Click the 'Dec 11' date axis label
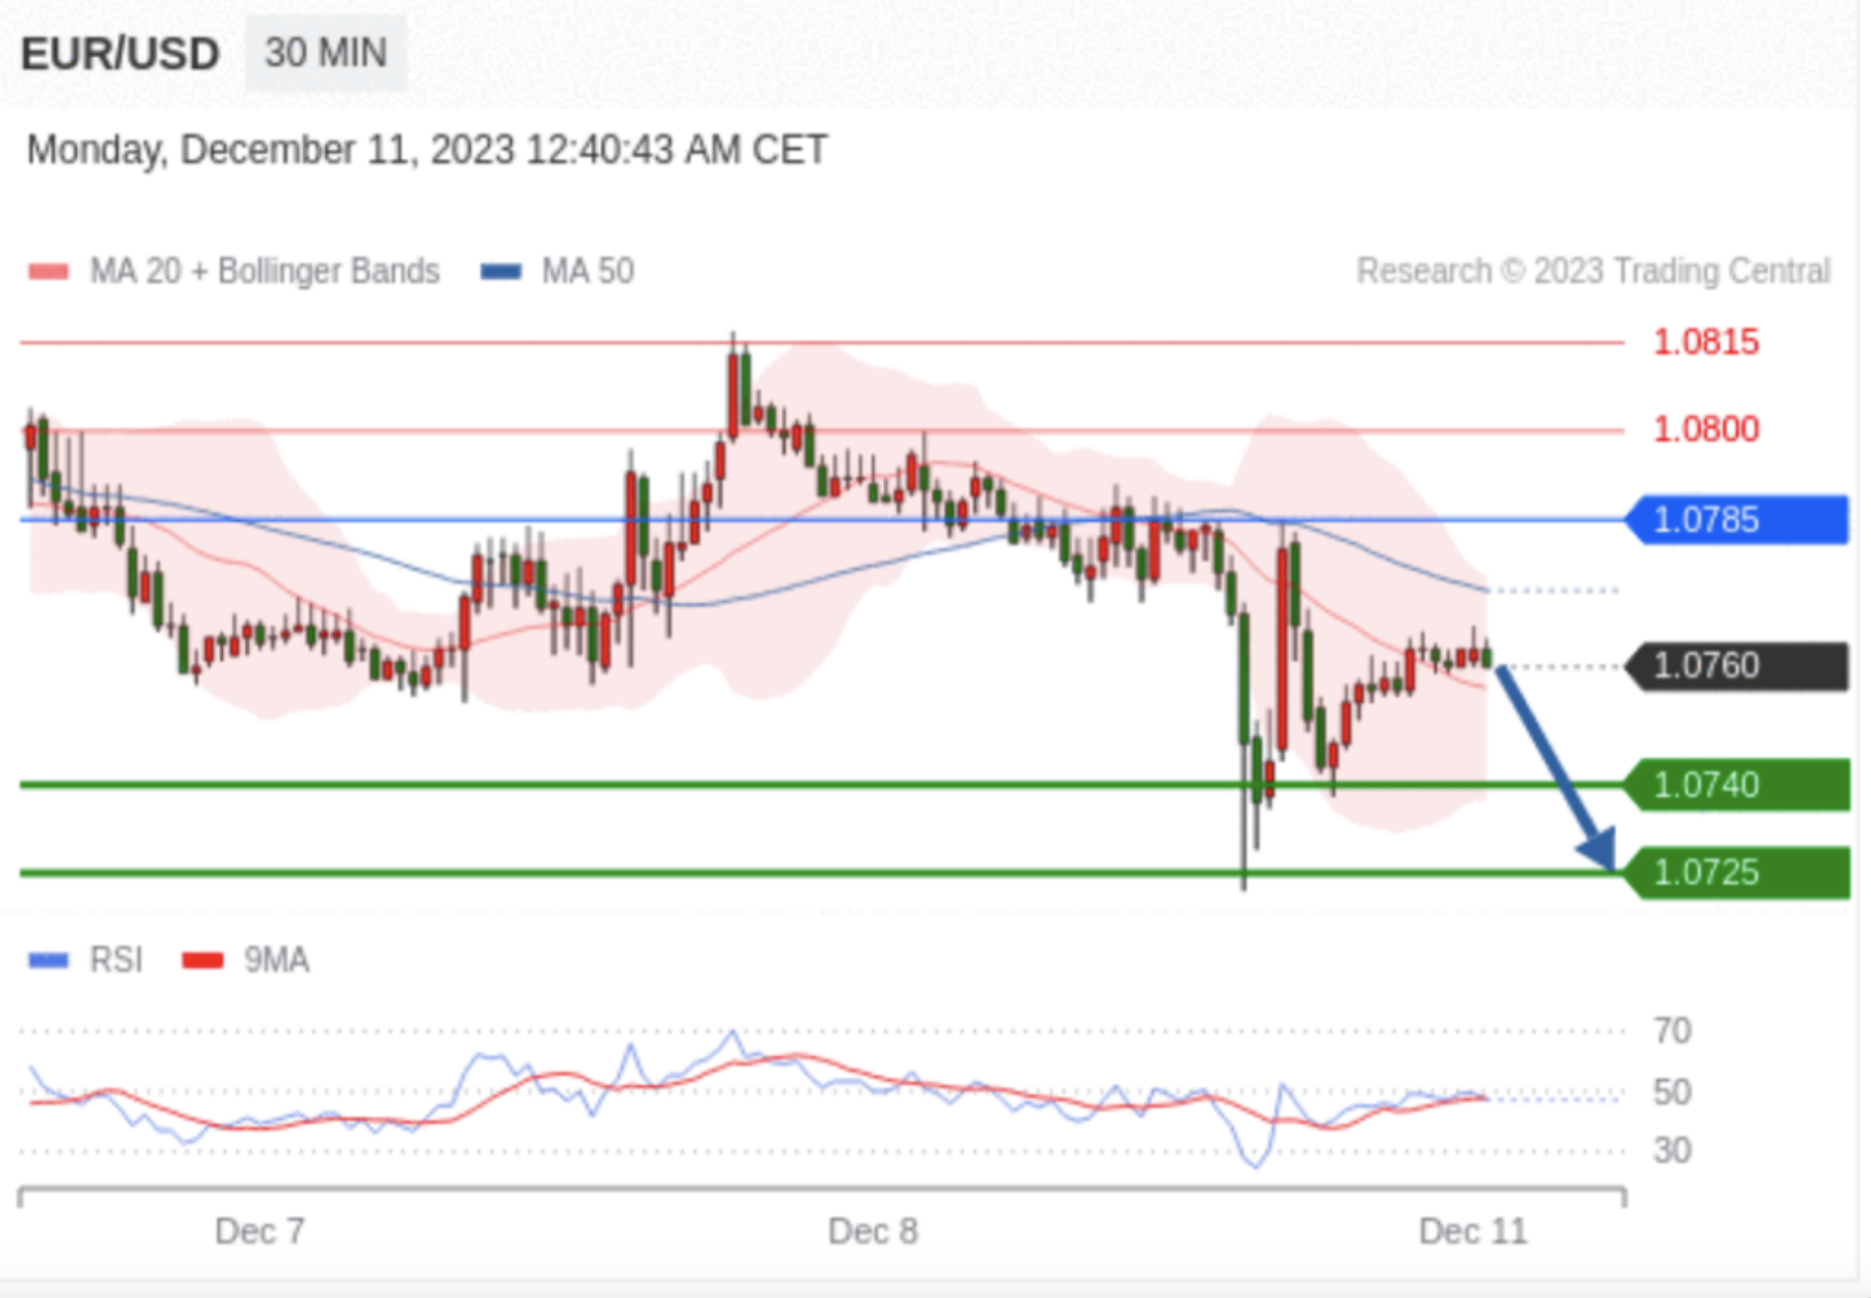The height and width of the screenshot is (1298, 1871). pos(1472,1232)
